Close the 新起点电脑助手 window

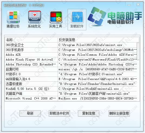click(138, 4)
